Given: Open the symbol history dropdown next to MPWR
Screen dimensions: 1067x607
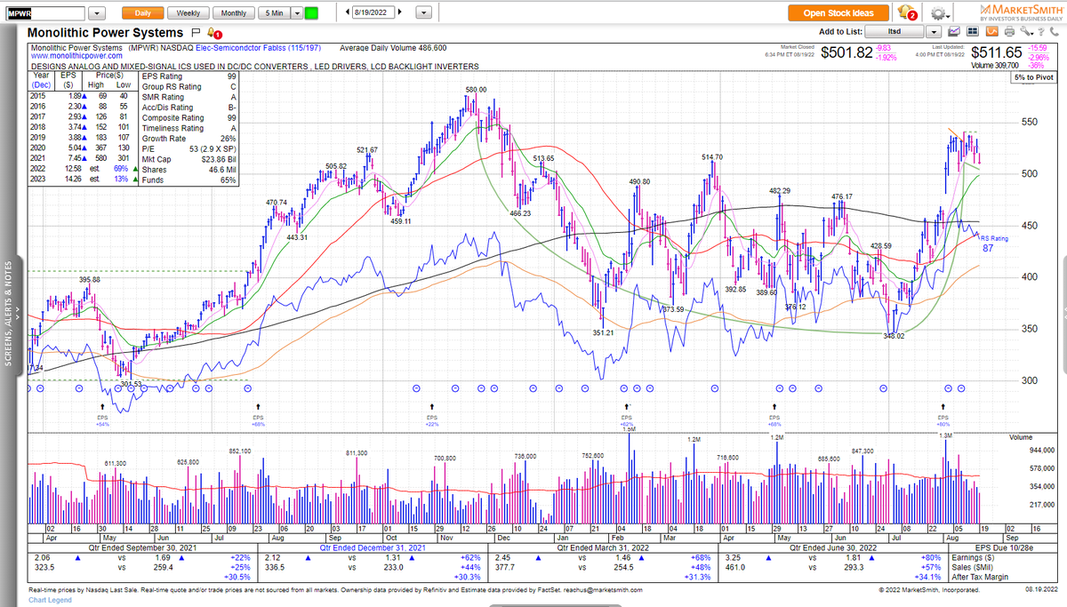Looking at the screenshot, I should point(96,13).
